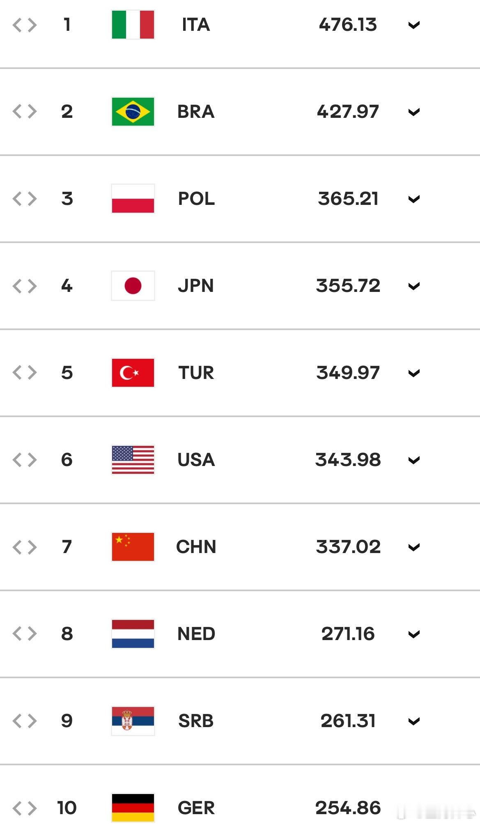The width and height of the screenshot is (480, 824).
Task: Select the Poland flag thumbnail
Action: 133,199
